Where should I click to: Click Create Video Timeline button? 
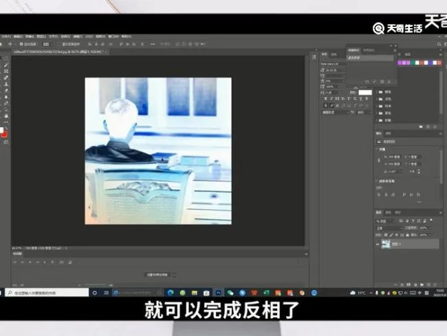(x=157, y=275)
